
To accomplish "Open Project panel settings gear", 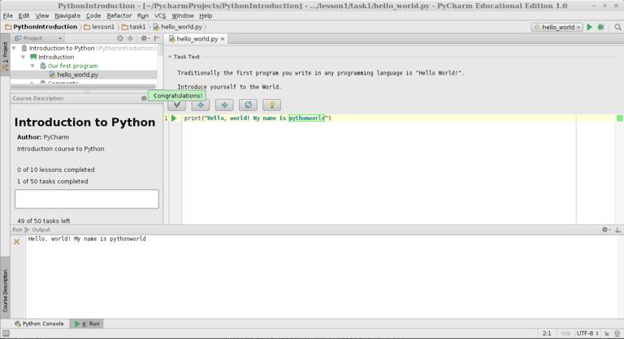I will [144, 38].
